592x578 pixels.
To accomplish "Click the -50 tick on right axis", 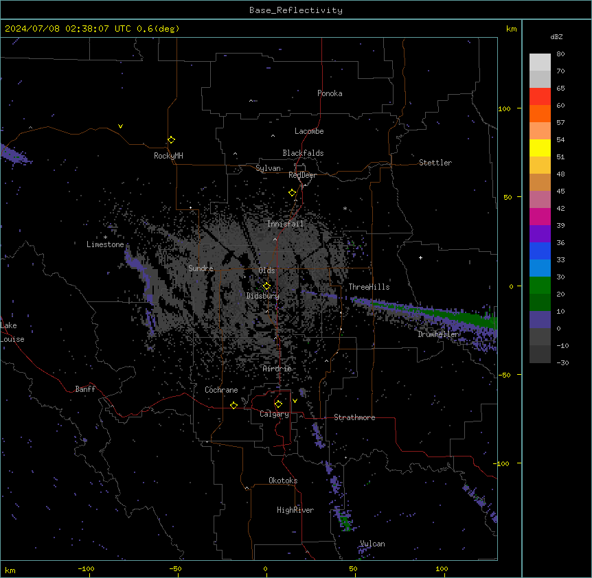I will coord(504,375).
